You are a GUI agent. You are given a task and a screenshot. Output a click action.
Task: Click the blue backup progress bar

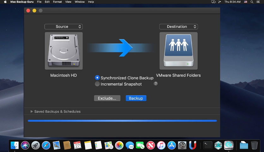[x=122, y=121]
